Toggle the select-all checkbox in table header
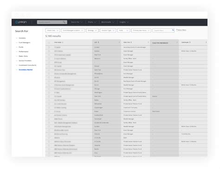The width and height of the screenshot is (220, 169). pos(49,43)
